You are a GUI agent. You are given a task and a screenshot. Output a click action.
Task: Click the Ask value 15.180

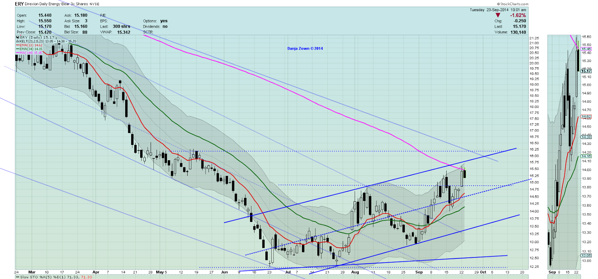tap(81, 15)
